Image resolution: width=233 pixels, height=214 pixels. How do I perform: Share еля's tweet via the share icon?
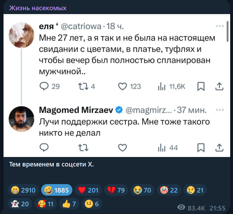(219, 86)
